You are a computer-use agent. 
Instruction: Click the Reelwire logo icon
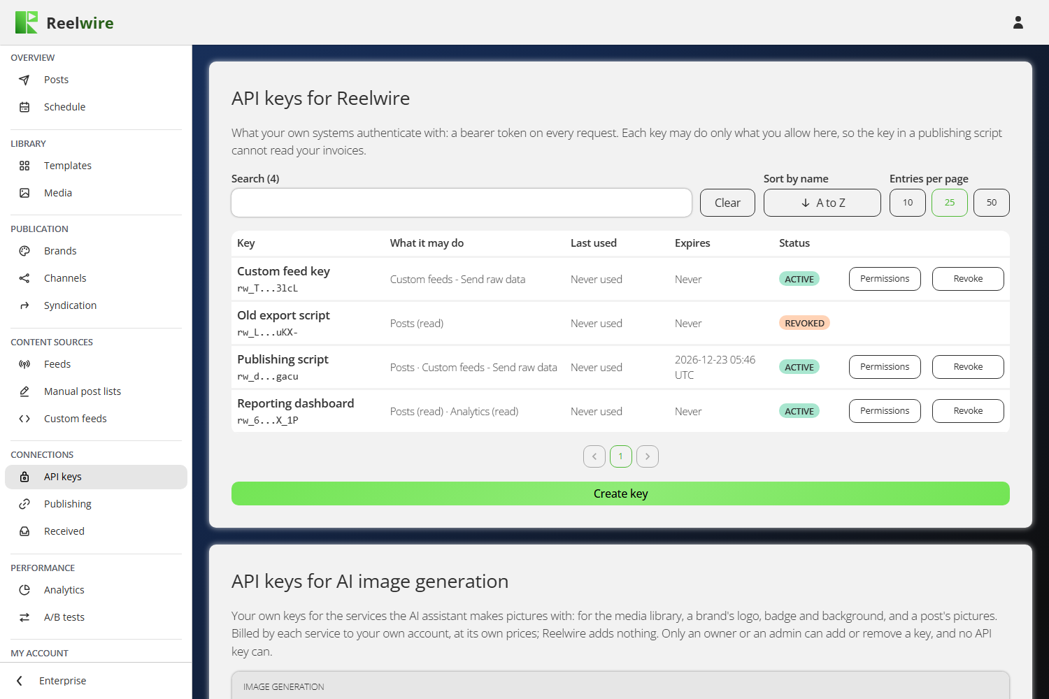click(x=27, y=22)
